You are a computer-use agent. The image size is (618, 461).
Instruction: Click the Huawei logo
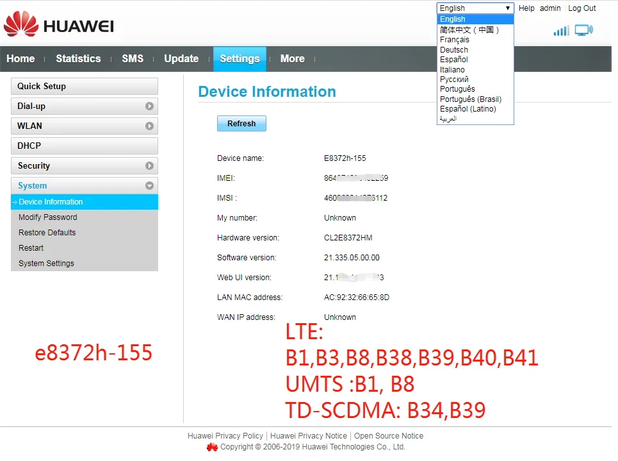59,24
